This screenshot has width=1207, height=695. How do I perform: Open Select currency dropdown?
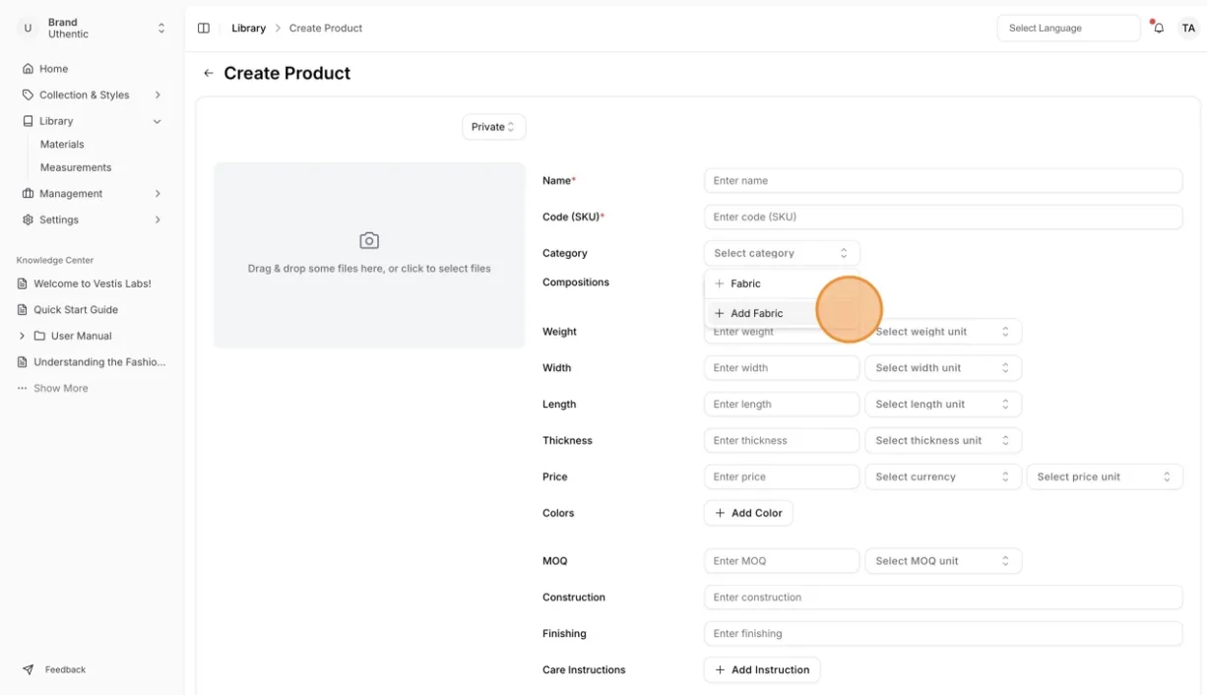coord(943,476)
